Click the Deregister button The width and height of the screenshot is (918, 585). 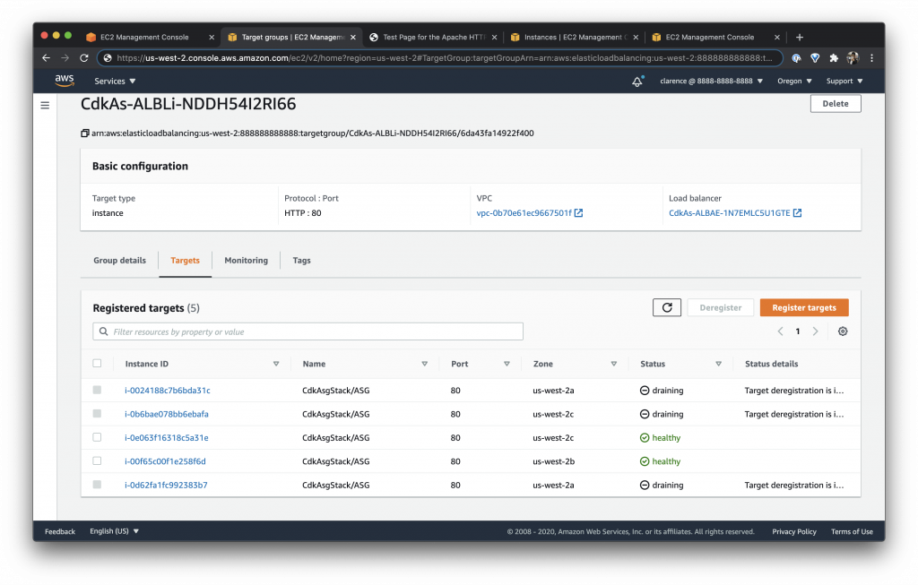pos(720,307)
